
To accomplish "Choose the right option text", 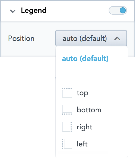I will pyautogui.click(x=85, y=127).
